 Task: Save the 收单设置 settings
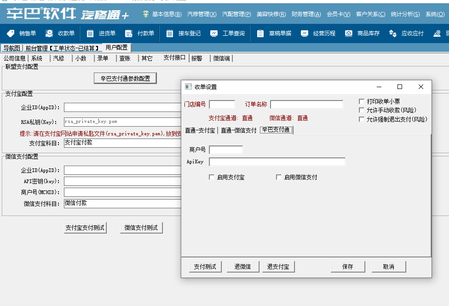pyautogui.click(x=348, y=267)
